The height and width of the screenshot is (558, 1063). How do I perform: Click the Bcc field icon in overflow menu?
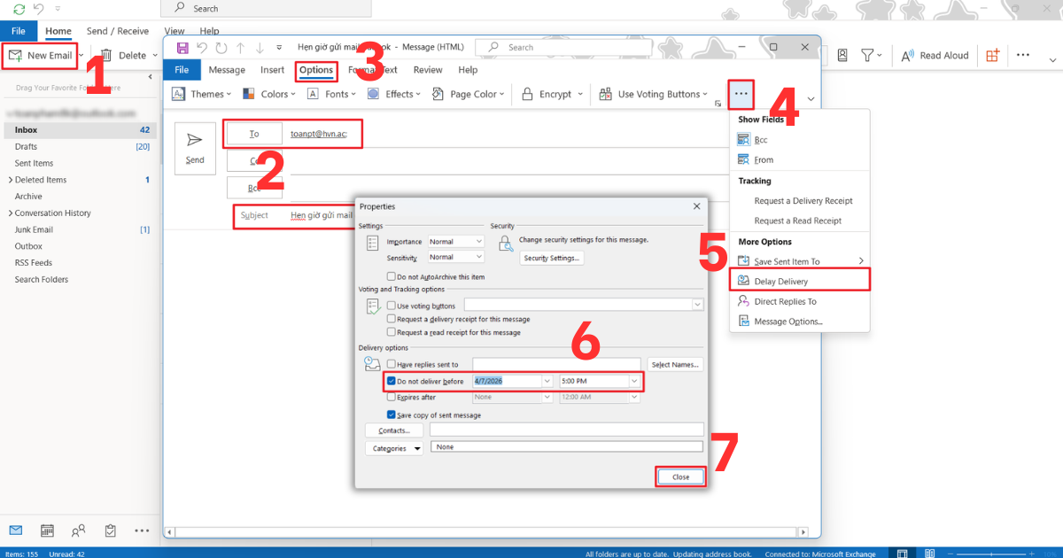pos(744,140)
